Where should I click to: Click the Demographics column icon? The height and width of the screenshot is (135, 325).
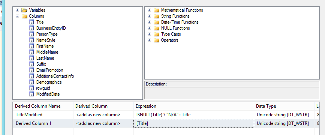point(31,82)
